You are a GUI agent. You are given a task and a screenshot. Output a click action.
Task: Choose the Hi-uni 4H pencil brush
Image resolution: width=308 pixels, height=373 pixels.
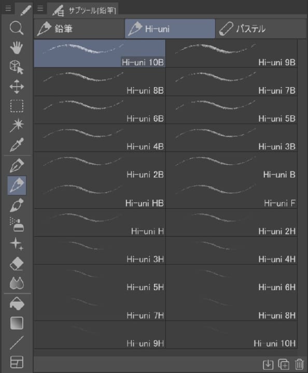point(232,251)
